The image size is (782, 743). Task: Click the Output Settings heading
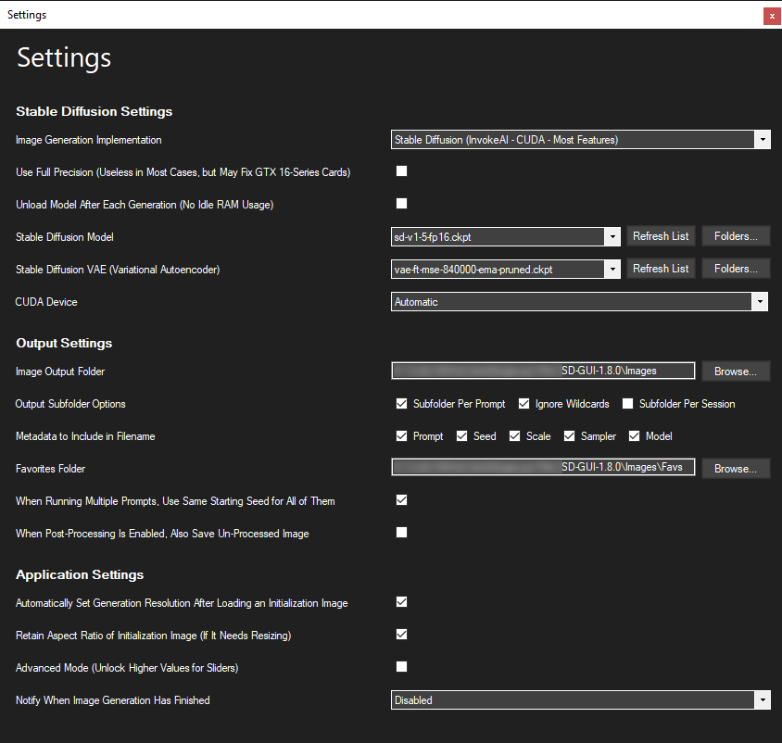(x=64, y=343)
